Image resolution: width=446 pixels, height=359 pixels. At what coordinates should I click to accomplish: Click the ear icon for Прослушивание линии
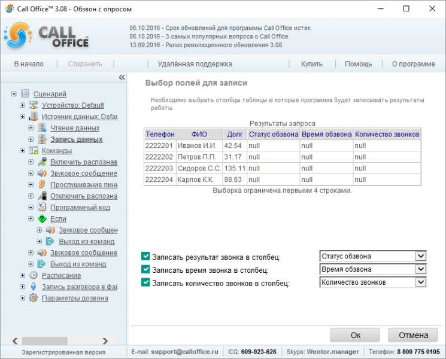point(42,184)
